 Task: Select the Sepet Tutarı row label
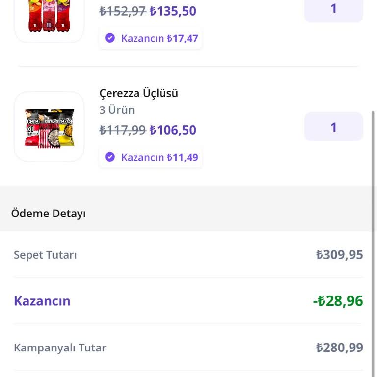click(x=45, y=255)
